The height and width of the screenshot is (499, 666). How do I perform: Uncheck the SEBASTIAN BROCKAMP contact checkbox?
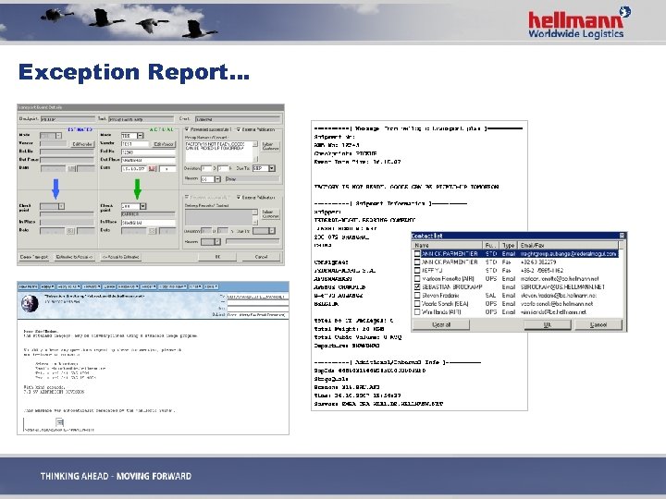tap(417, 286)
